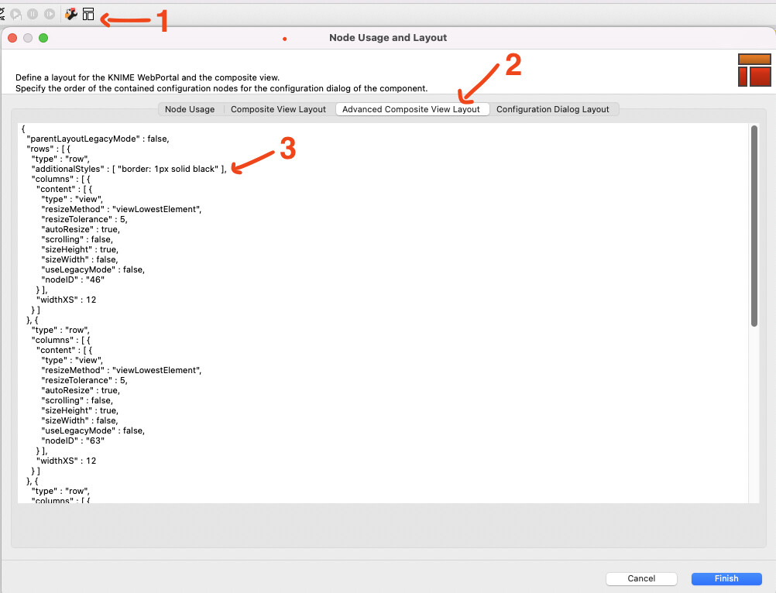This screenshot has width=776, height=593.
Task: Click the "additionalStyles" border style line
Action: pos(129,169)
